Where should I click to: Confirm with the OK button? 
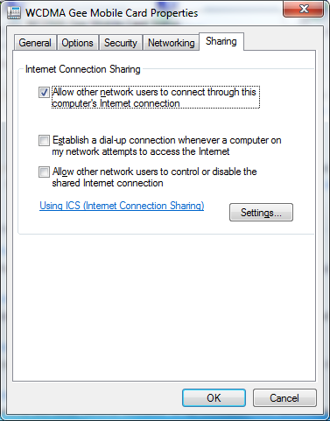pos(214,398)
